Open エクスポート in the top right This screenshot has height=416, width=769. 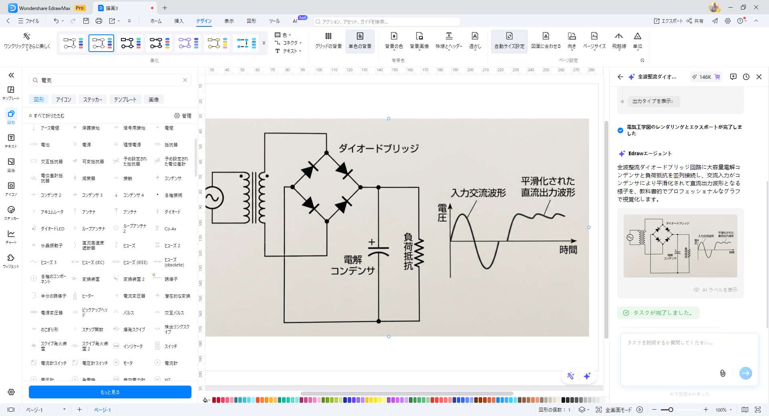tap(668, 21)
